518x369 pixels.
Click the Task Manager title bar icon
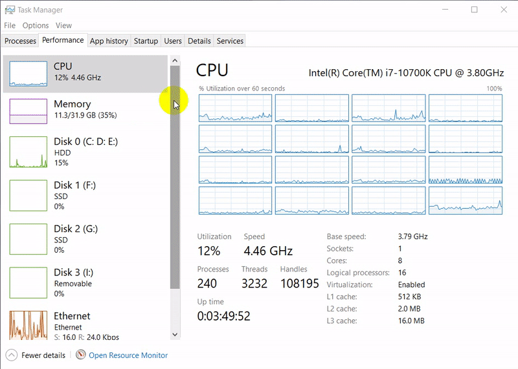(8, 10)
